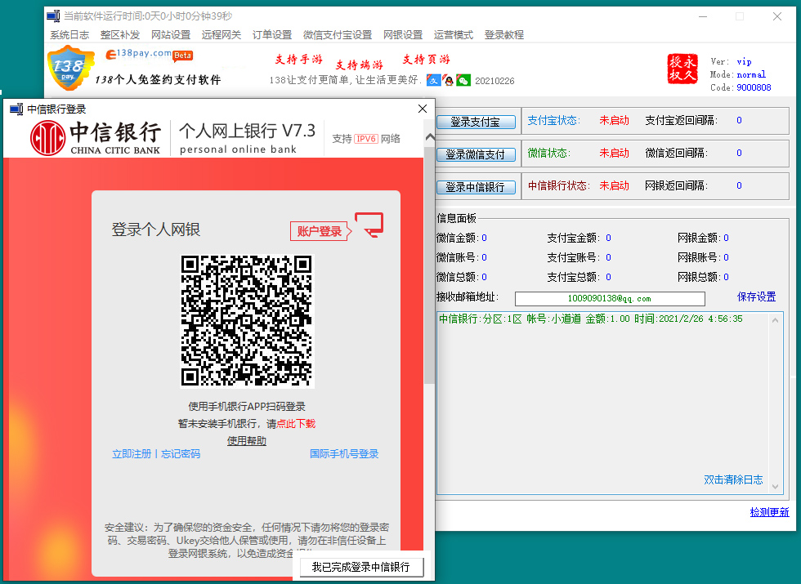Click the red 永久授权 seal stamp
Screen dimensions: 801x584
[682, 69]
